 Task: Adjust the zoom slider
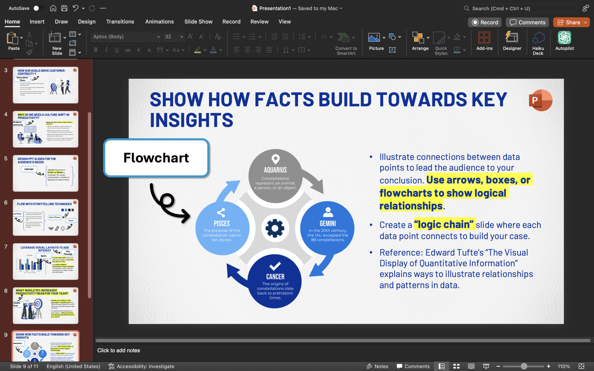523,366
